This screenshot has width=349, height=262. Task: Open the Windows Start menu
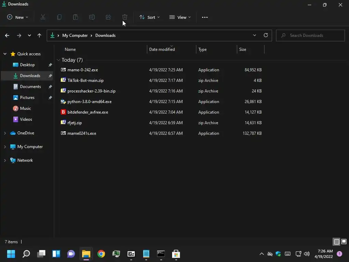[x=11, y=254]
